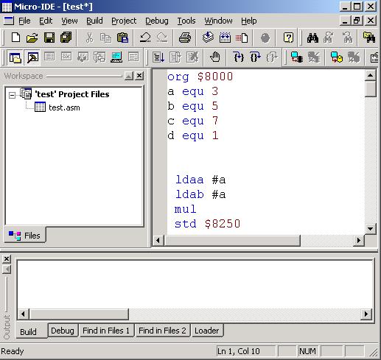Undo the last edit

click(x=145, y=38)
